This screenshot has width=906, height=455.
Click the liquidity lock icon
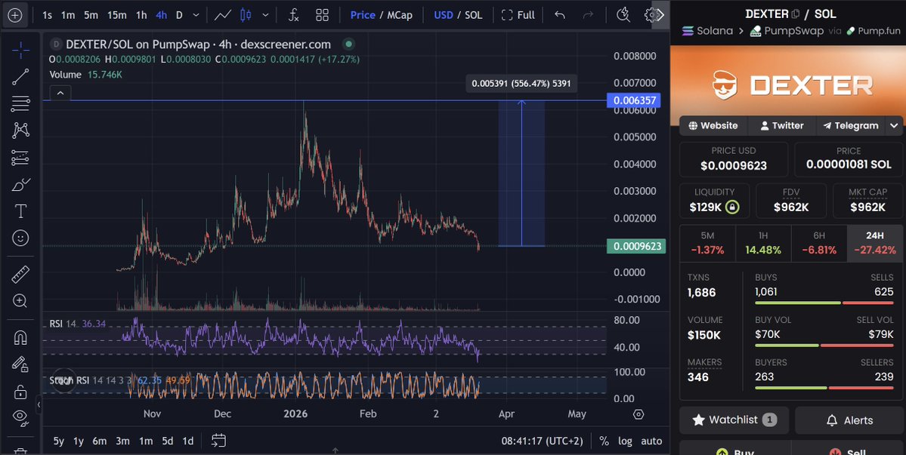[x=732, y=207]
